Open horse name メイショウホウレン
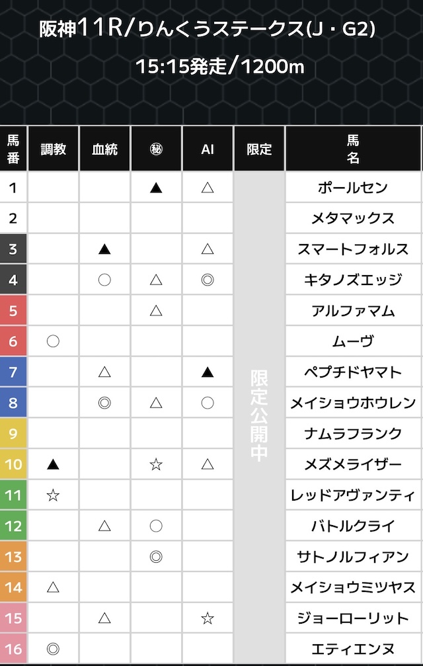423x666 pixels. pos(353,403)
